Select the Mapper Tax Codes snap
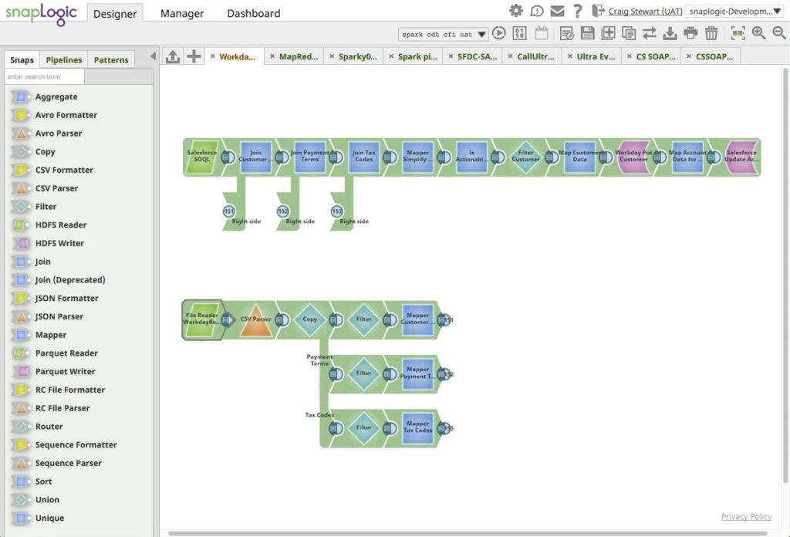 pos(417,427)
